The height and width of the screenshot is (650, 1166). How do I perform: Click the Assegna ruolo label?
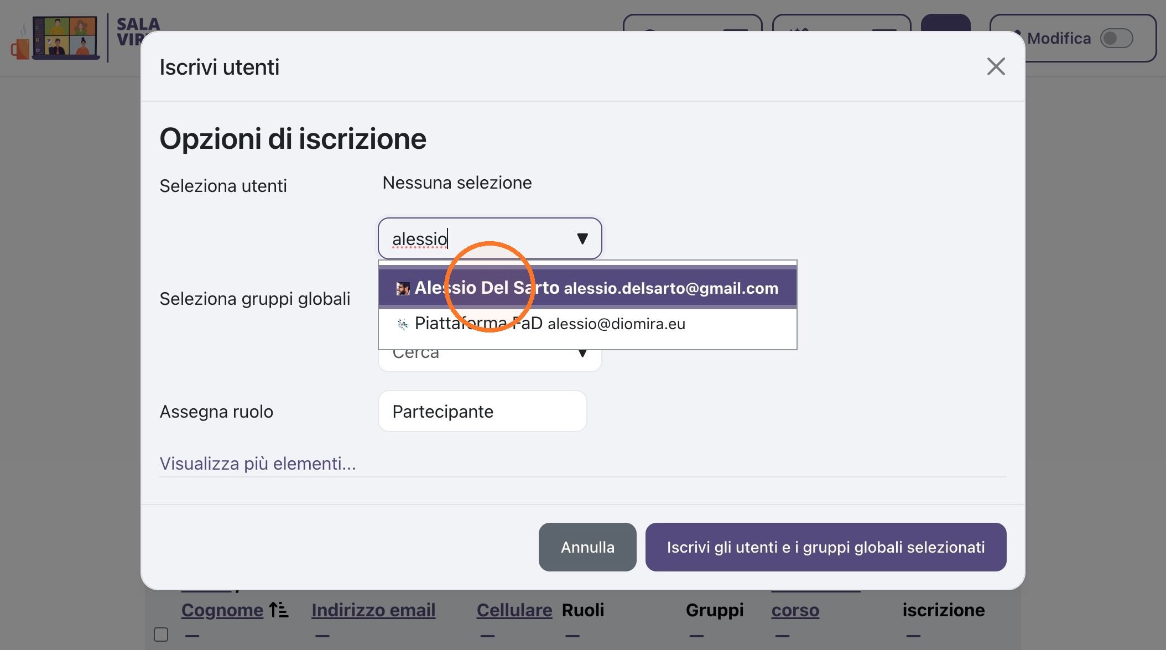pyautogui.click(x=216, y=412)
